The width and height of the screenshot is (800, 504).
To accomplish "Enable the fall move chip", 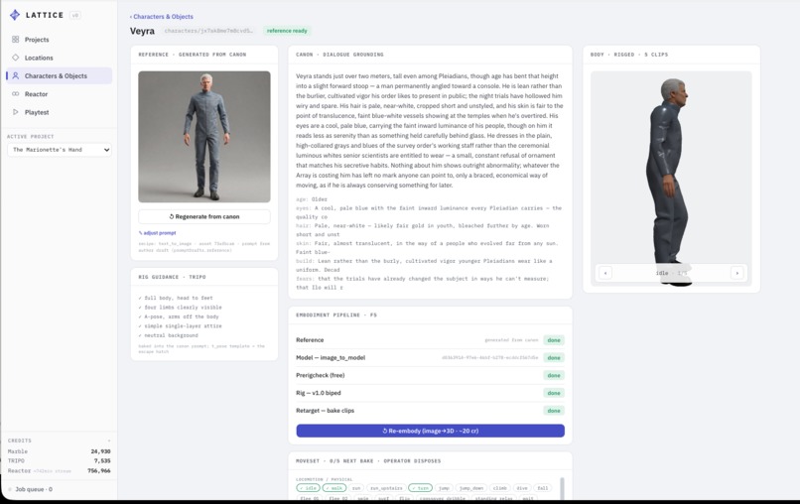I will tap(543, 488).
